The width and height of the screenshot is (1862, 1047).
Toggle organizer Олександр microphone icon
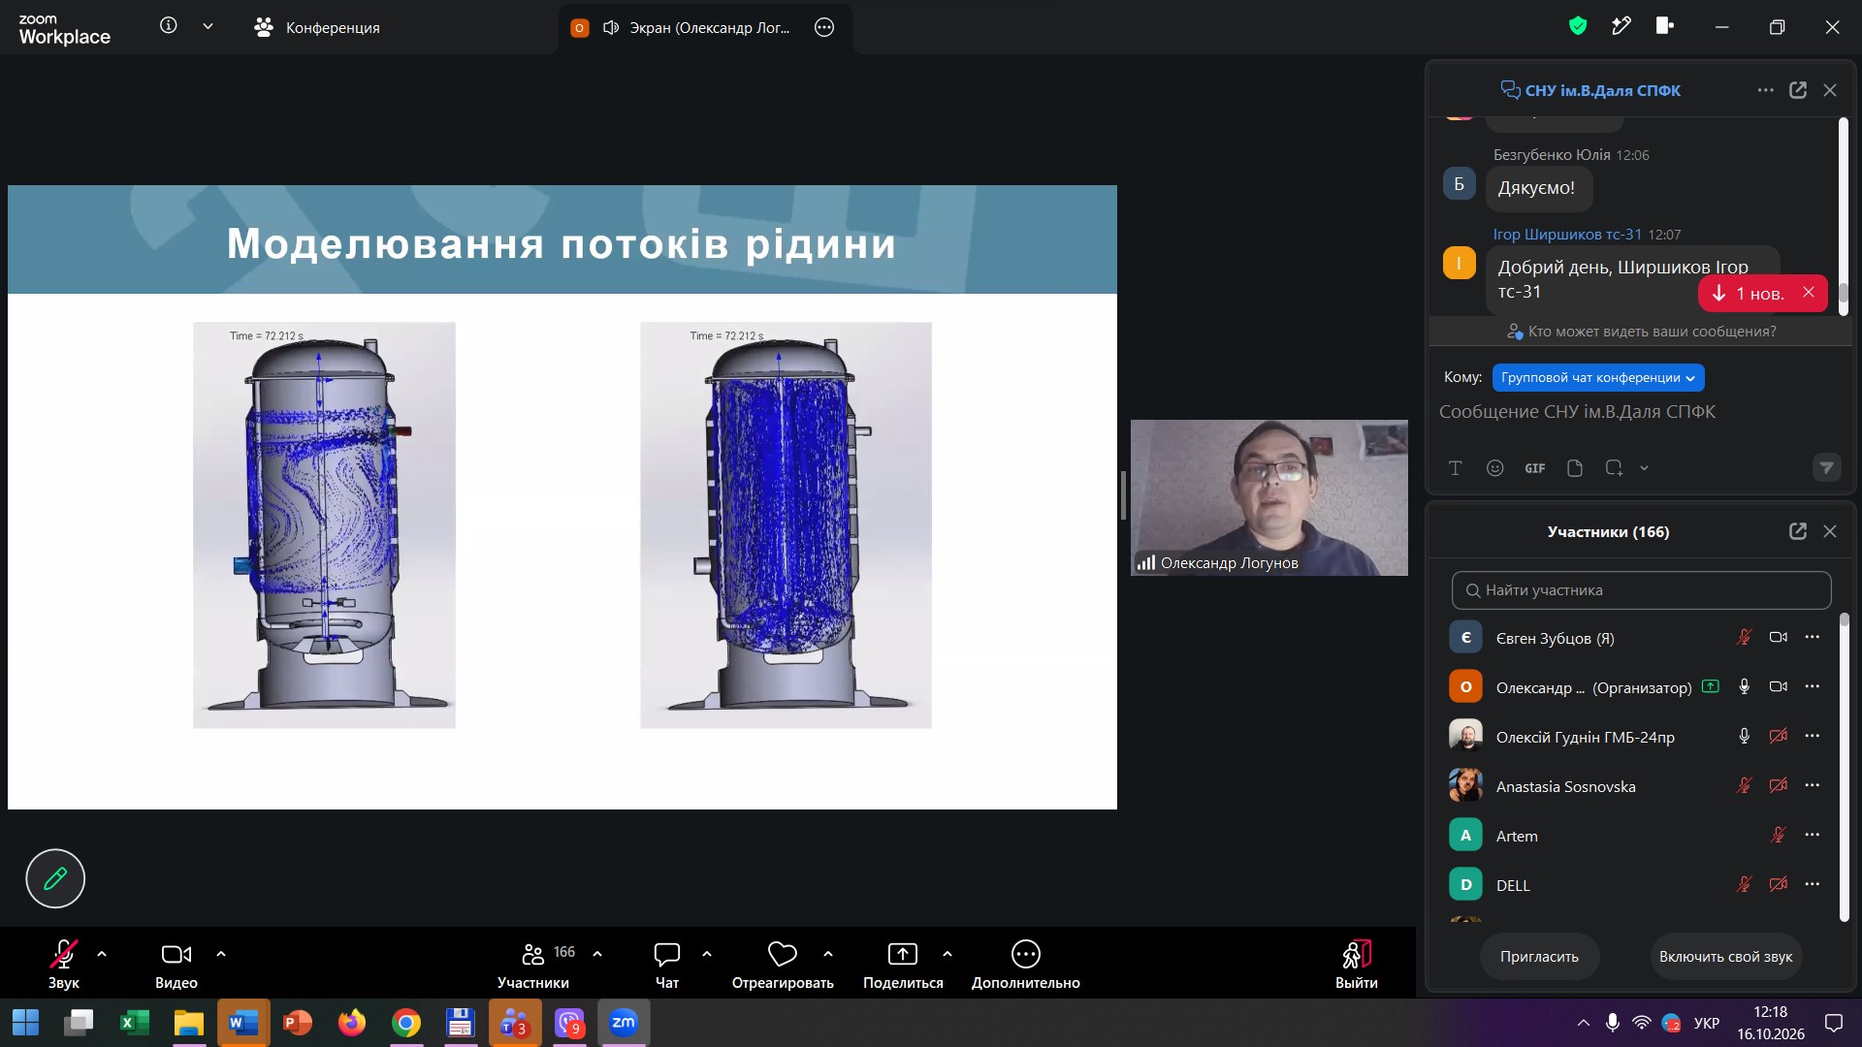(1744, 686)
